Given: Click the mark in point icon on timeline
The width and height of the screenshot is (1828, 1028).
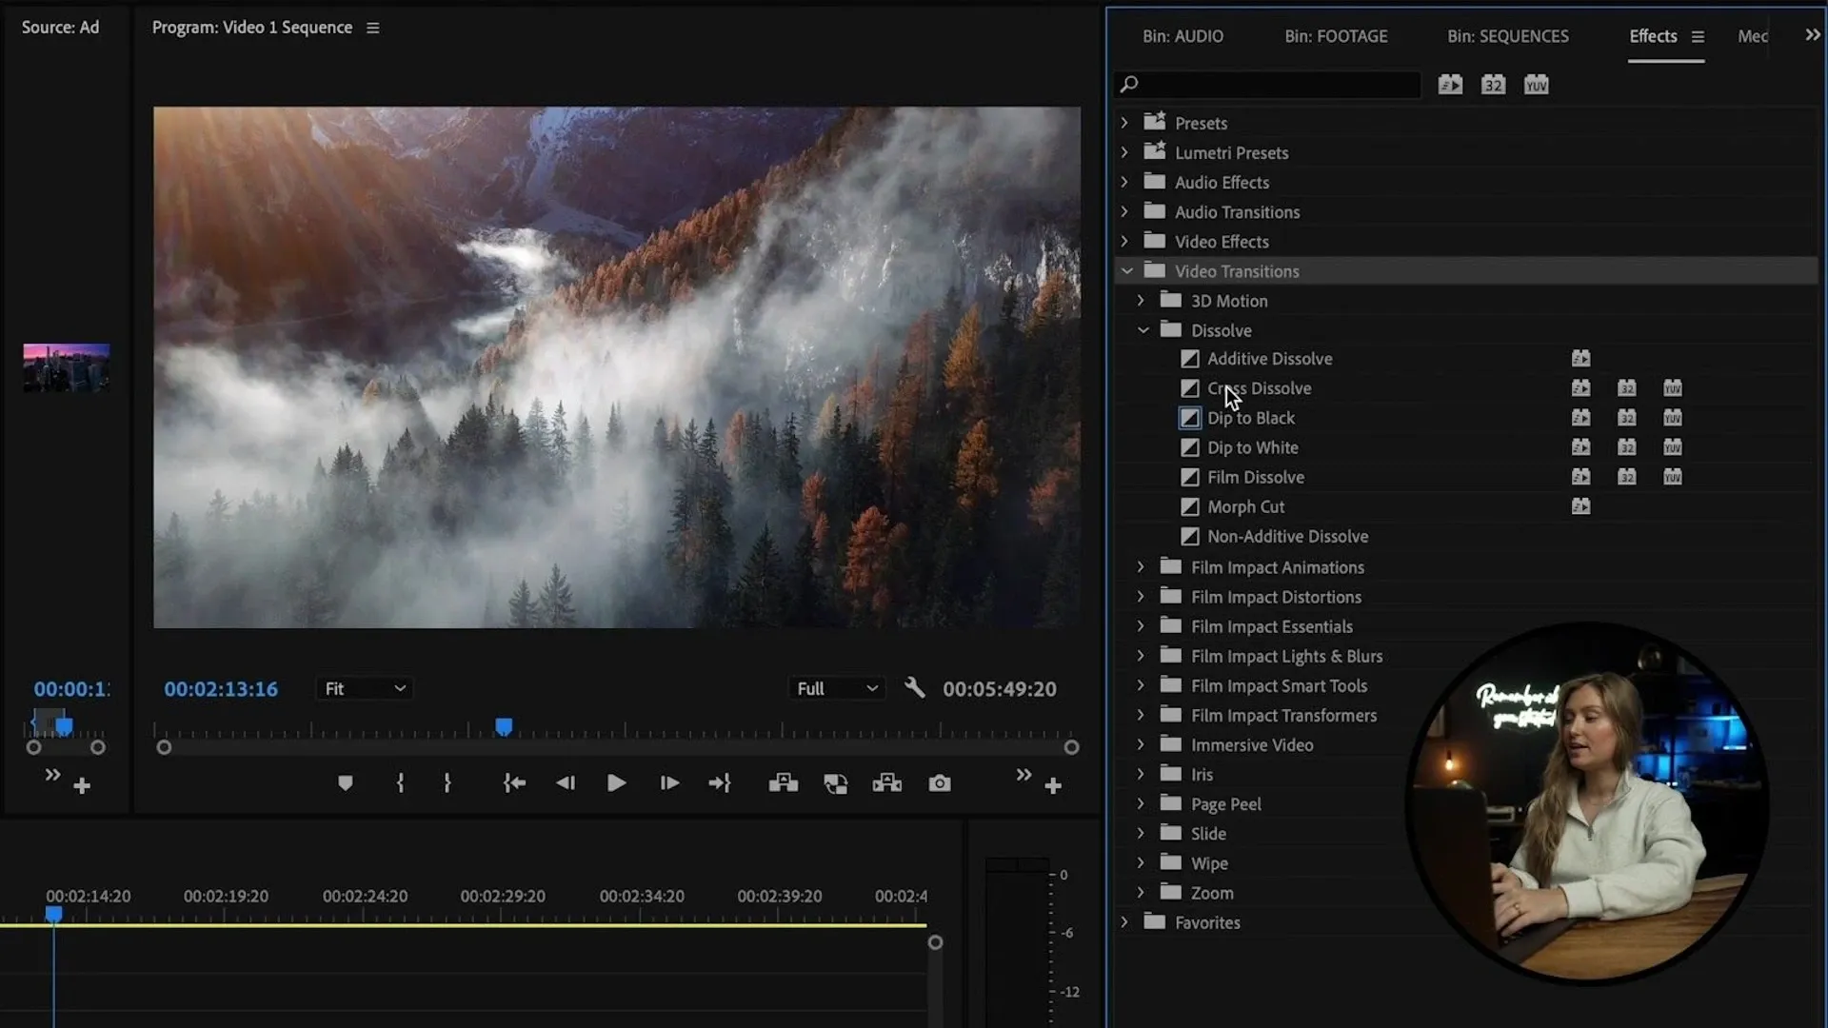Looking at the screenshot, I should (x=401, y=783).
